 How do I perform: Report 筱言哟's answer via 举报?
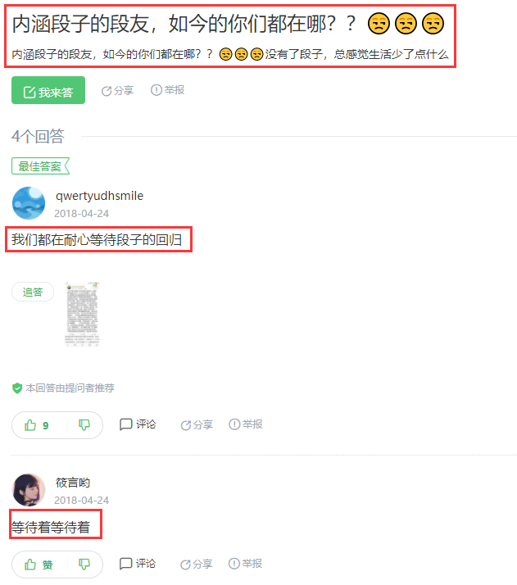[246, 564]
